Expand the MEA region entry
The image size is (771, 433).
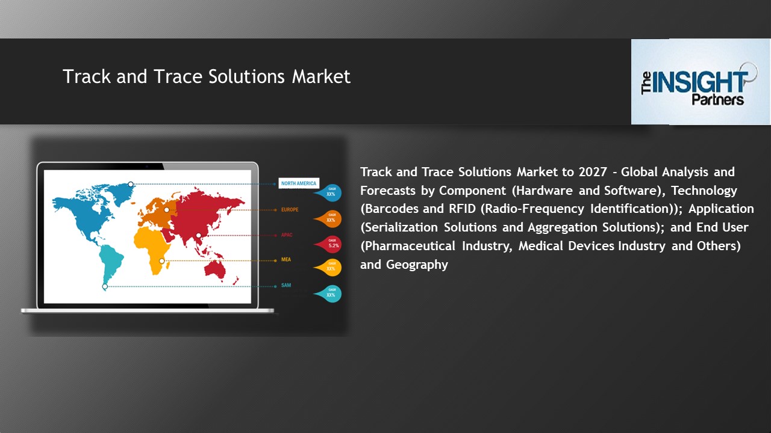(287, 259)
